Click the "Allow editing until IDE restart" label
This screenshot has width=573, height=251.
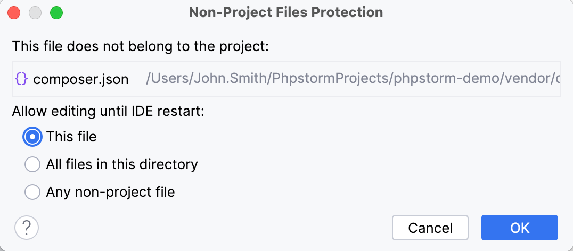pos(109,112)
